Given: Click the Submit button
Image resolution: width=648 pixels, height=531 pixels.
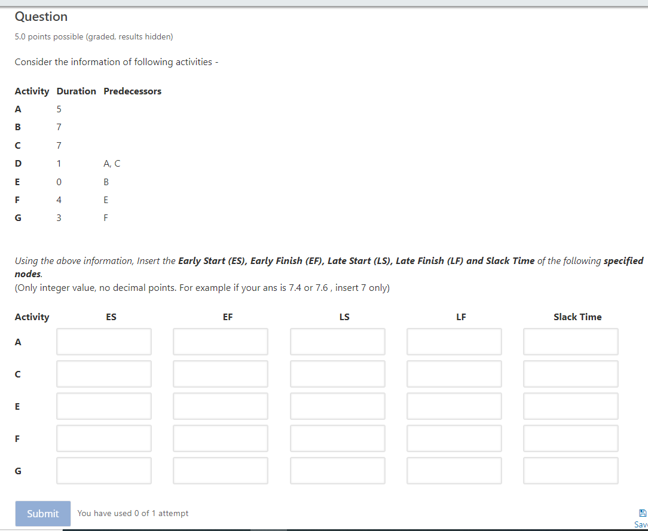Looking at the screenshot, I should [42, 514].
